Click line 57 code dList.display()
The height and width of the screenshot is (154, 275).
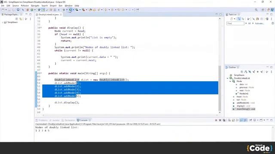pyautogui.click(x=67, y=103)
